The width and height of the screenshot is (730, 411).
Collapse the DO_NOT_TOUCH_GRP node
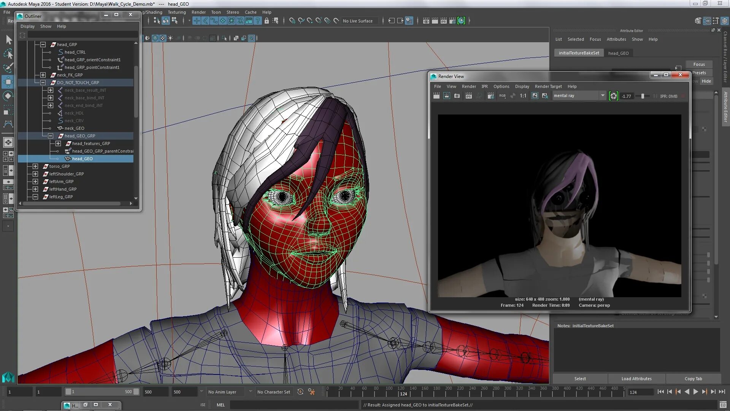[43, 83]
